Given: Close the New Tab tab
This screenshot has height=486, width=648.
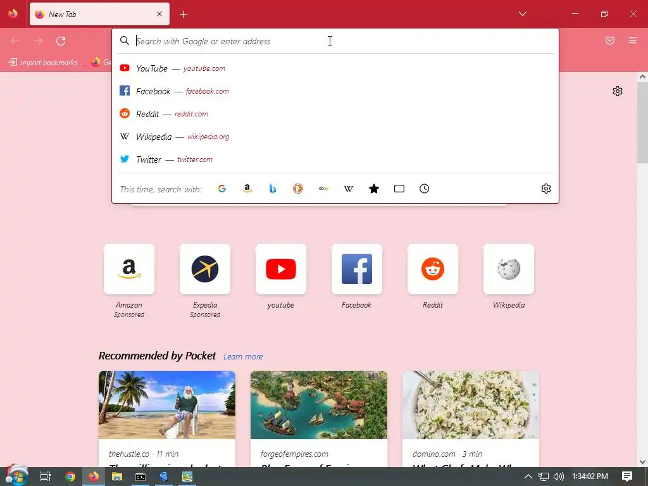Looking at the screenshot, I should (x=159, y=14).
